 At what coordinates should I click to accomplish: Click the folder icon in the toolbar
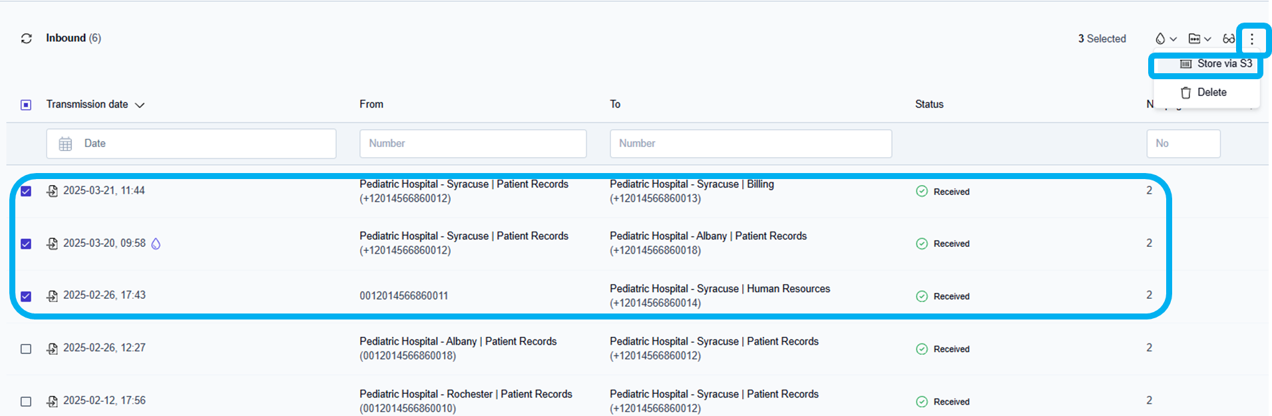[x=1195, y=39]
